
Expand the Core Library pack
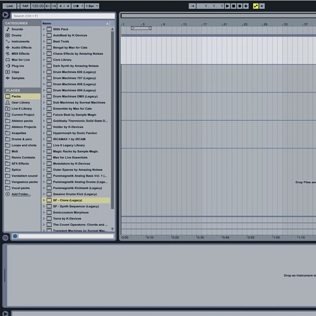point(44,60)
